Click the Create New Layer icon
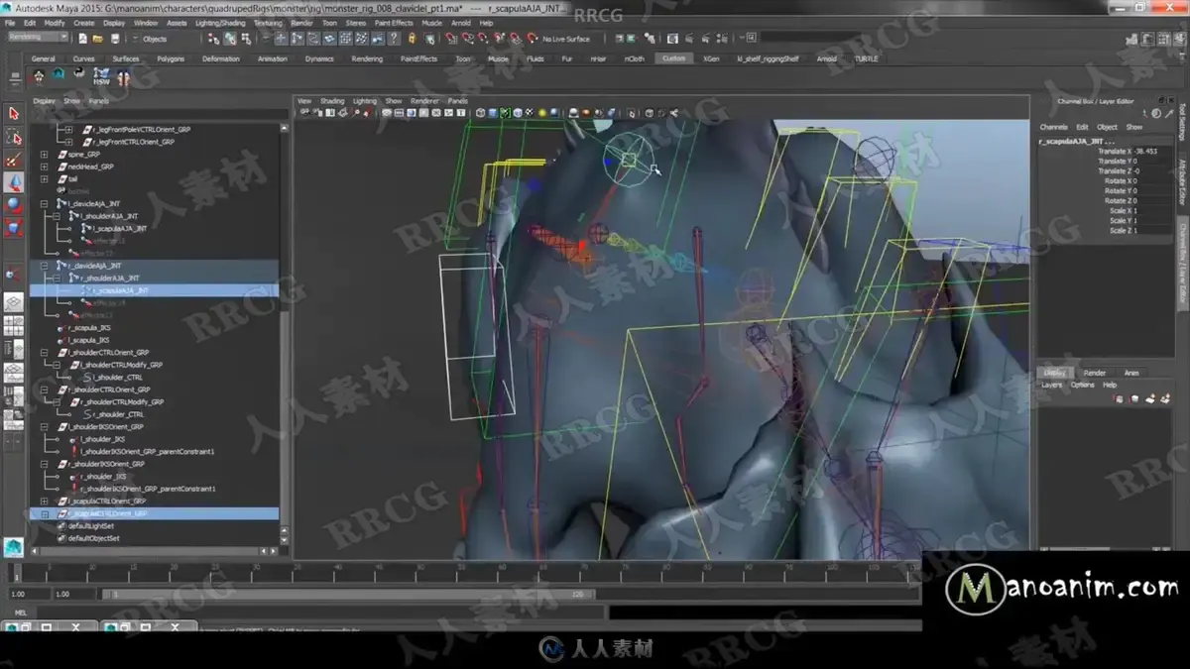This screenshot has width=1190, height=669. click(x=1149, y=398)
